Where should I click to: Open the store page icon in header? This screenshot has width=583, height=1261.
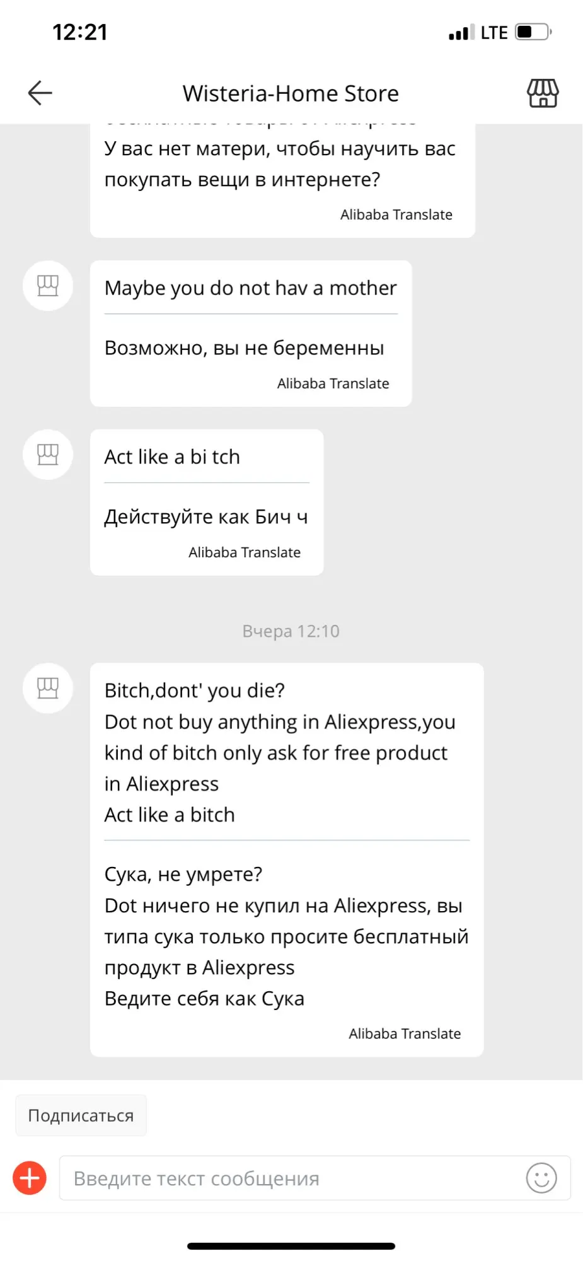click(542, 93)
